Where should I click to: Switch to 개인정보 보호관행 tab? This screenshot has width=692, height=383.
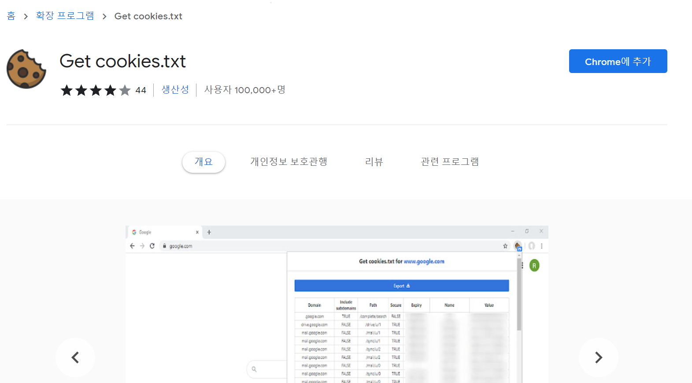tap(289, 162)
